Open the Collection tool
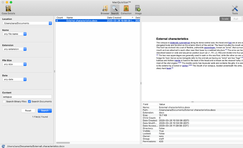This screenshot has height=148, width=243. point(126,10)
